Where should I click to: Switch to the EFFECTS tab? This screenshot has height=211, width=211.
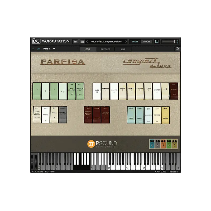pyautogui.click(x=105, y=49)
